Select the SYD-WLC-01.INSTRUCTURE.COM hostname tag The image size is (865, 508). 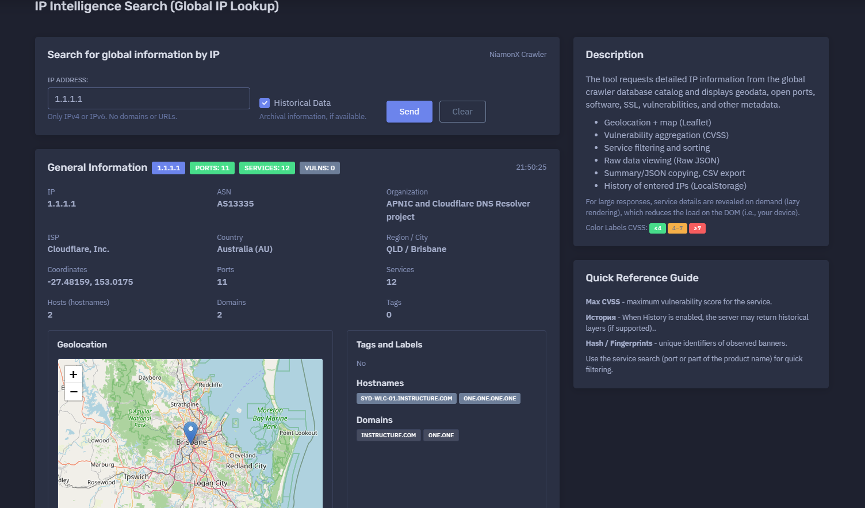pos(407,398)
